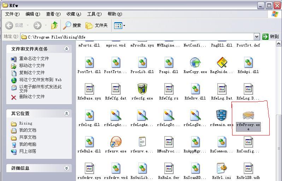This screenshot has height=181, width=282.
Task: Go to the Rising folder link
Action: click(26, 123)
